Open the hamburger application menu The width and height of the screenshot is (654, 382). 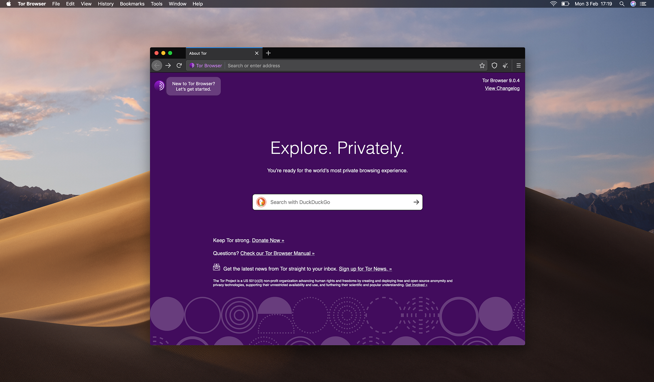click(x=519, y=66)
